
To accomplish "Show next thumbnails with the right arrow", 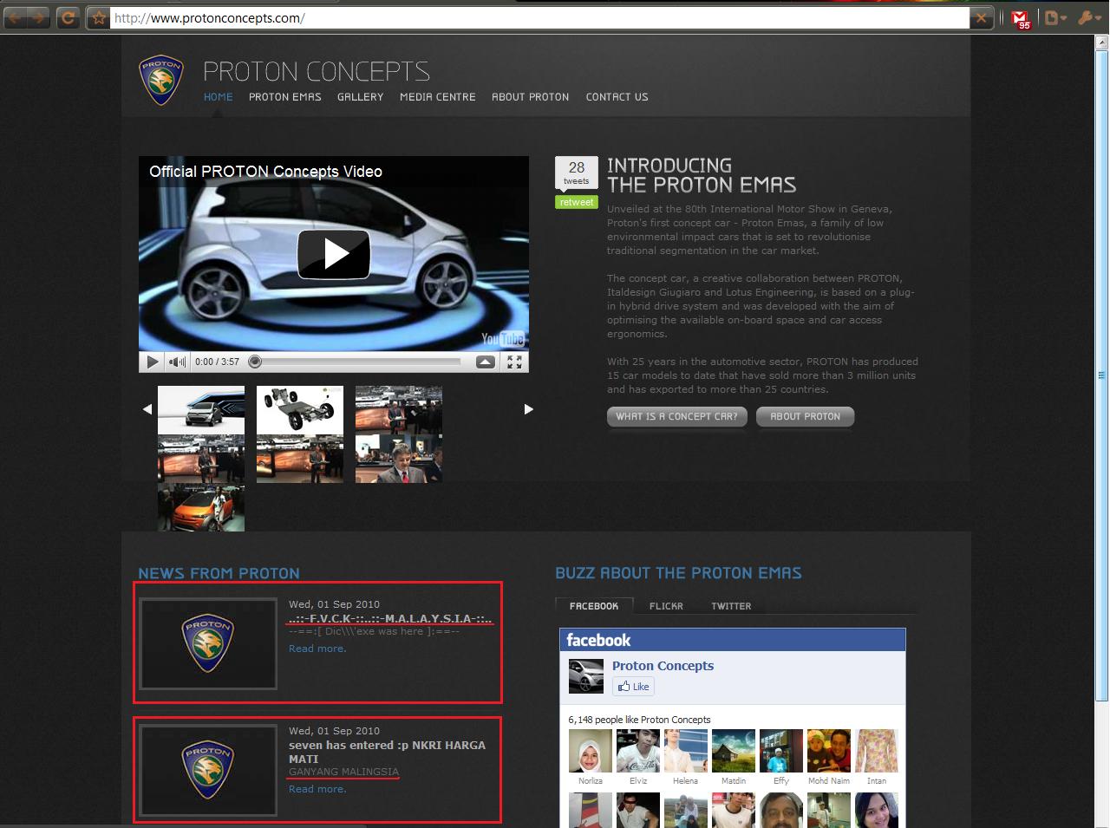I will [x=528, y=409].
